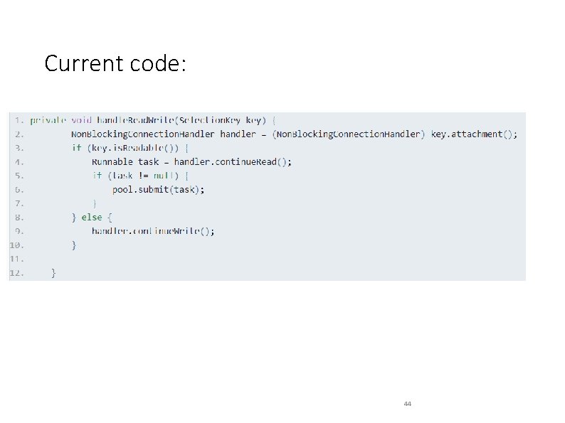Click the 'Runnable task = handler.continueRead();' line

pos(191,162)
